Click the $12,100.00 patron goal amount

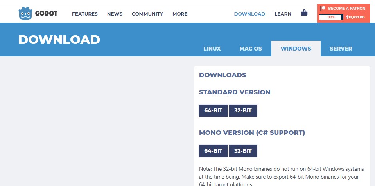point(355,17)
